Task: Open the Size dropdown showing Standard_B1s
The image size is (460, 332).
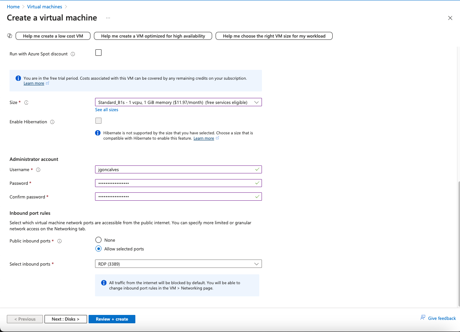Action: pyautogui.click(x=178, y=102)
